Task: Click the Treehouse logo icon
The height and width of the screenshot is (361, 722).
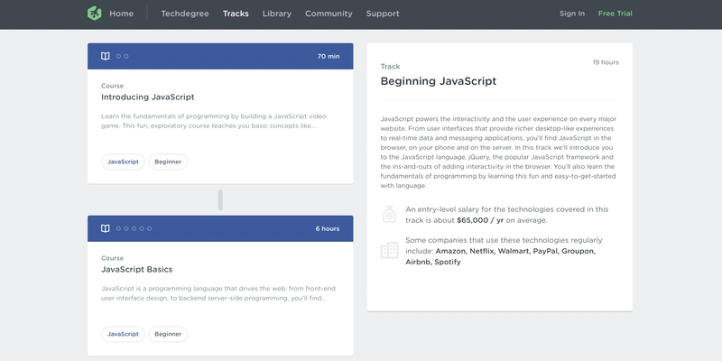Action: (x=94, y=14)
